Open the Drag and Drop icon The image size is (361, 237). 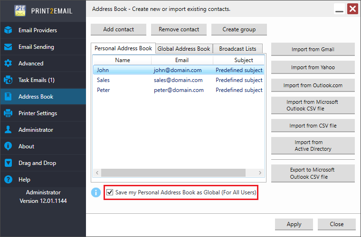pyautogui.click(x=8, y=163)
